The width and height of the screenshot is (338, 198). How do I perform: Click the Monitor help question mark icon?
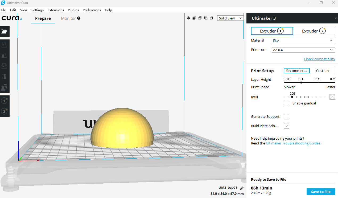pyautogui.click(x=79, y=18)
